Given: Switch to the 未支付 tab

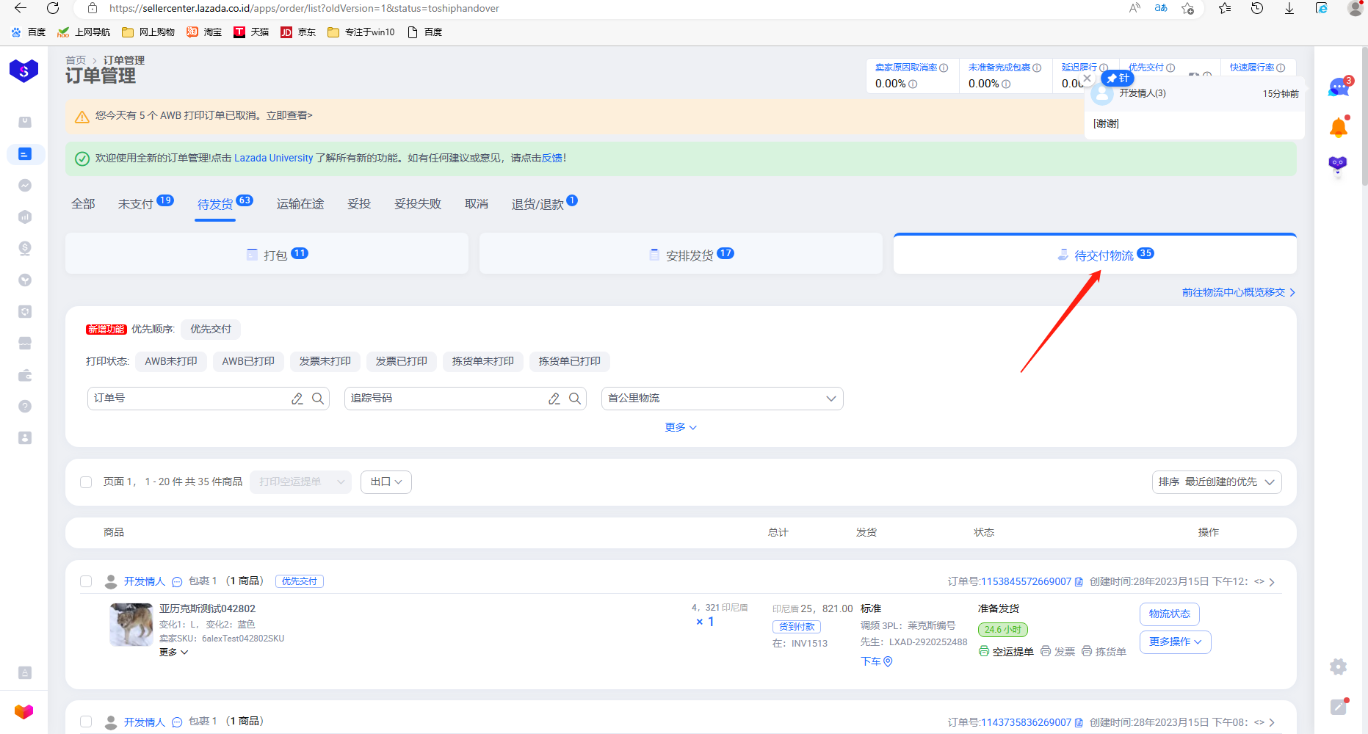Looking at the screenshot, I should [136, 204].
